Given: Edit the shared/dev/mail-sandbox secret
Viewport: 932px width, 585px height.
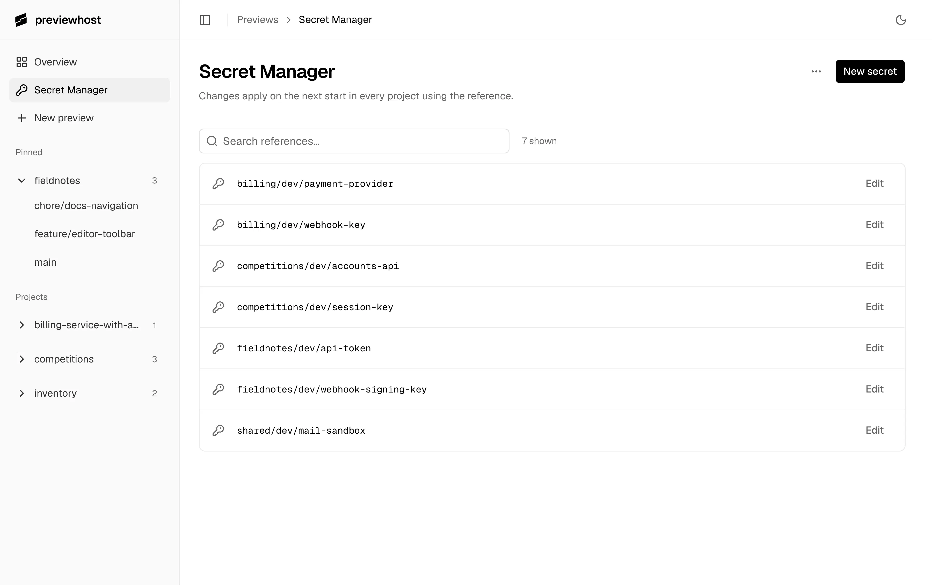Looking at the screenshot, I should coord(874,430).
